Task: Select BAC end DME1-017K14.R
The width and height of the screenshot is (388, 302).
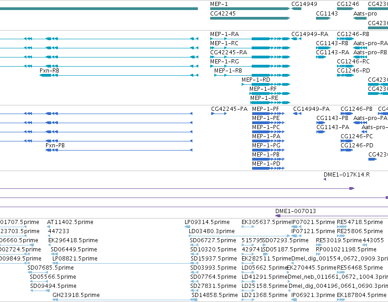Action: (x=347, y=175)
